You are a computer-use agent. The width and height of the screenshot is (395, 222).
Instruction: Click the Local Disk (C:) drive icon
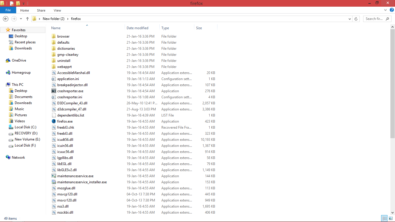11,127
